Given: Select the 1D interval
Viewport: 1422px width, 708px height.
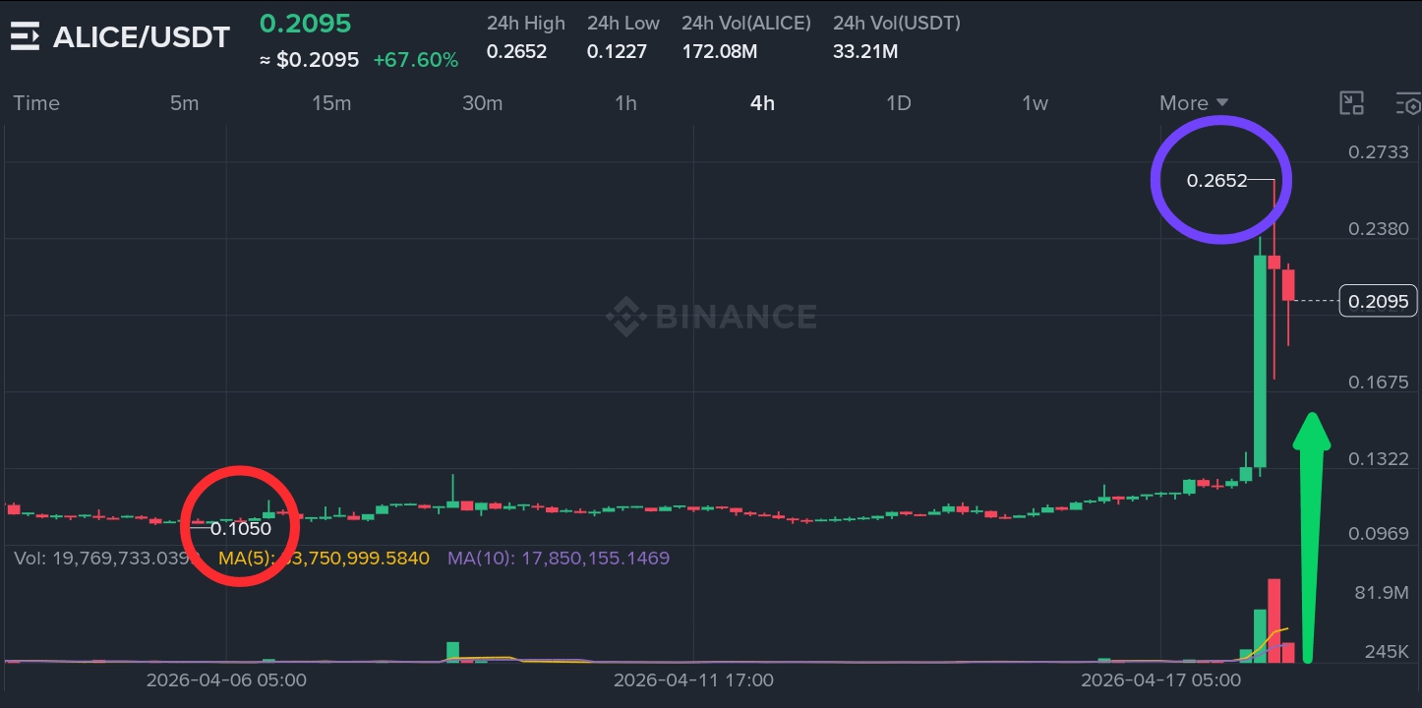Looking at the screenshot, I should pyautogui.click(x=899, y=103).
